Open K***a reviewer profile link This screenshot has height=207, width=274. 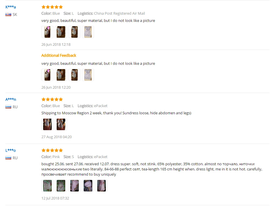10,7
